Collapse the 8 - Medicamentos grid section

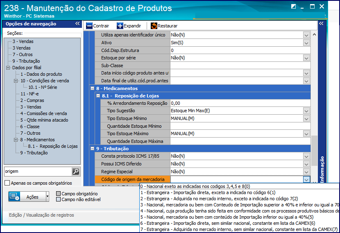(x=92, y=88)
